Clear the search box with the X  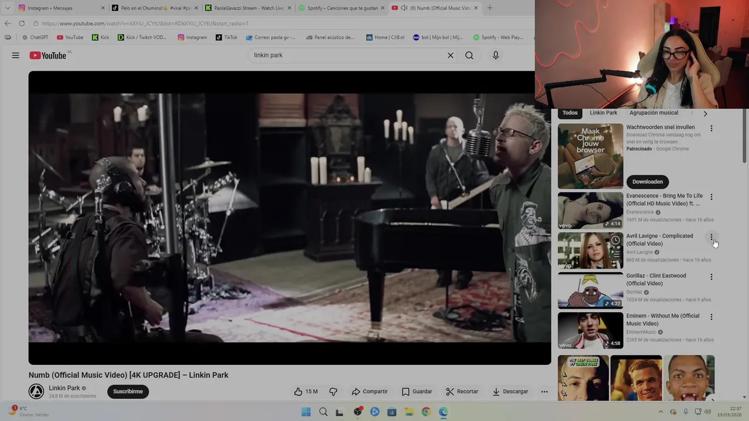pyautogui.click(x=451, y=56)
